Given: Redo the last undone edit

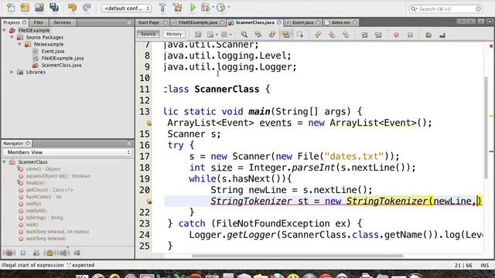Looking at the screenshot, I should (x=87, y=7).
